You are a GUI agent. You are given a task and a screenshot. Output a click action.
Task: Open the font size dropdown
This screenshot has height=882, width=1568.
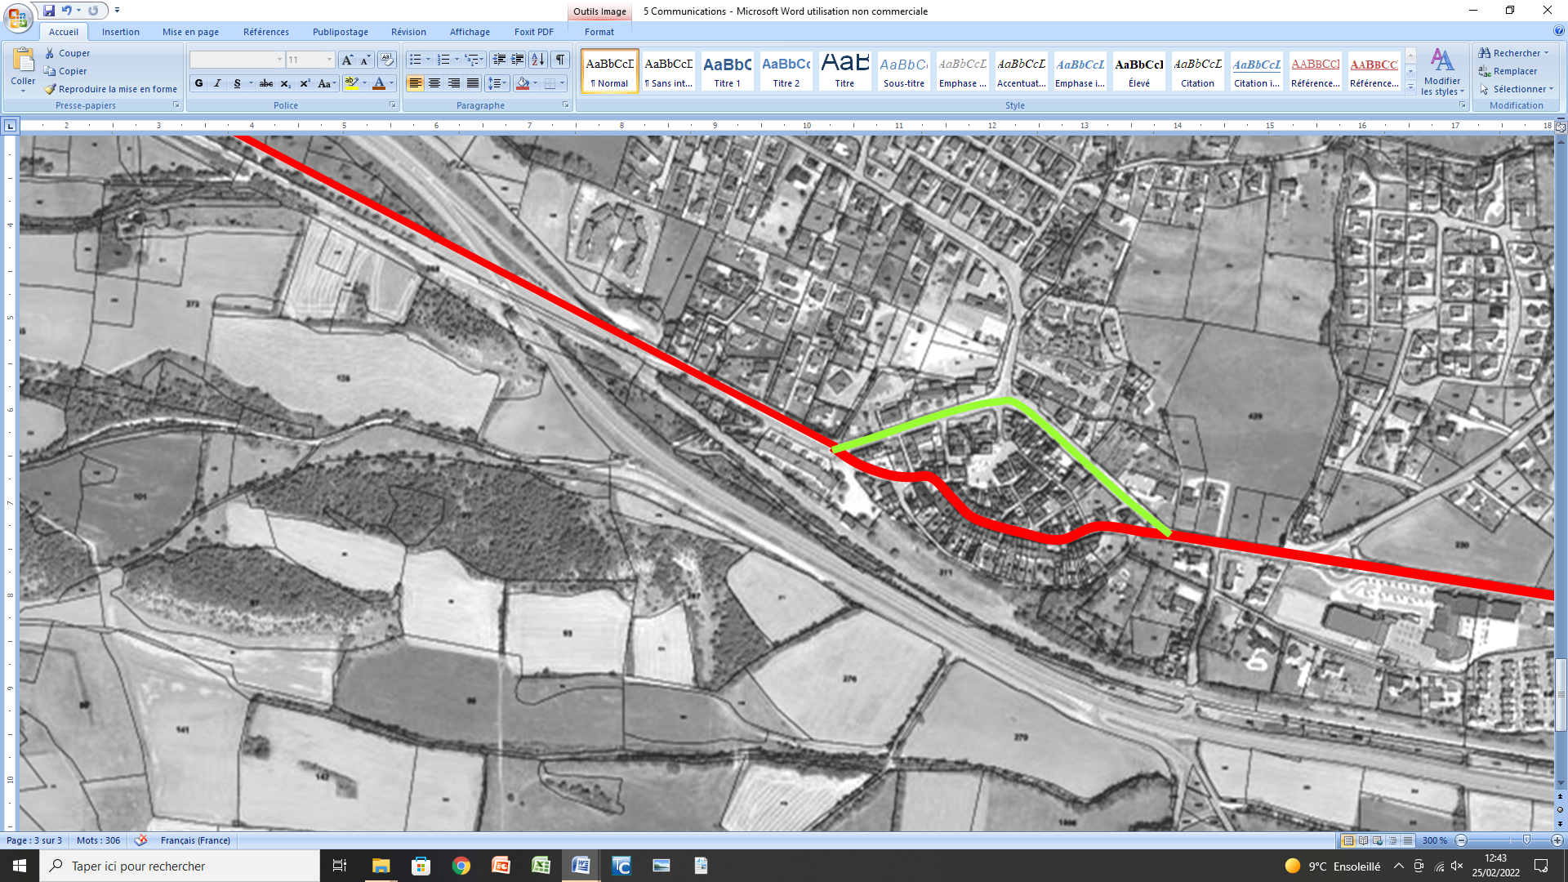pos(330,60)
